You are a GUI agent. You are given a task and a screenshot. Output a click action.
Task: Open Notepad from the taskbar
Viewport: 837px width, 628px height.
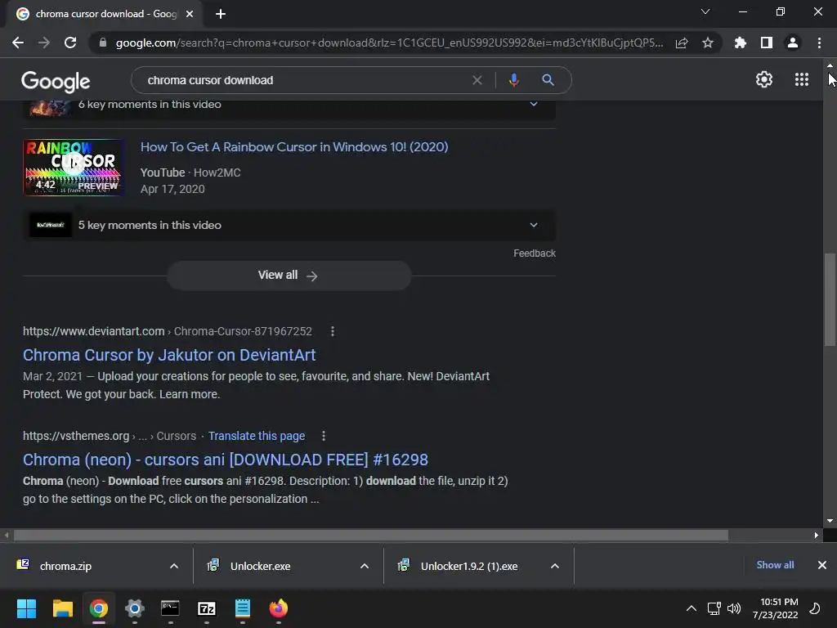pos(242,608)
